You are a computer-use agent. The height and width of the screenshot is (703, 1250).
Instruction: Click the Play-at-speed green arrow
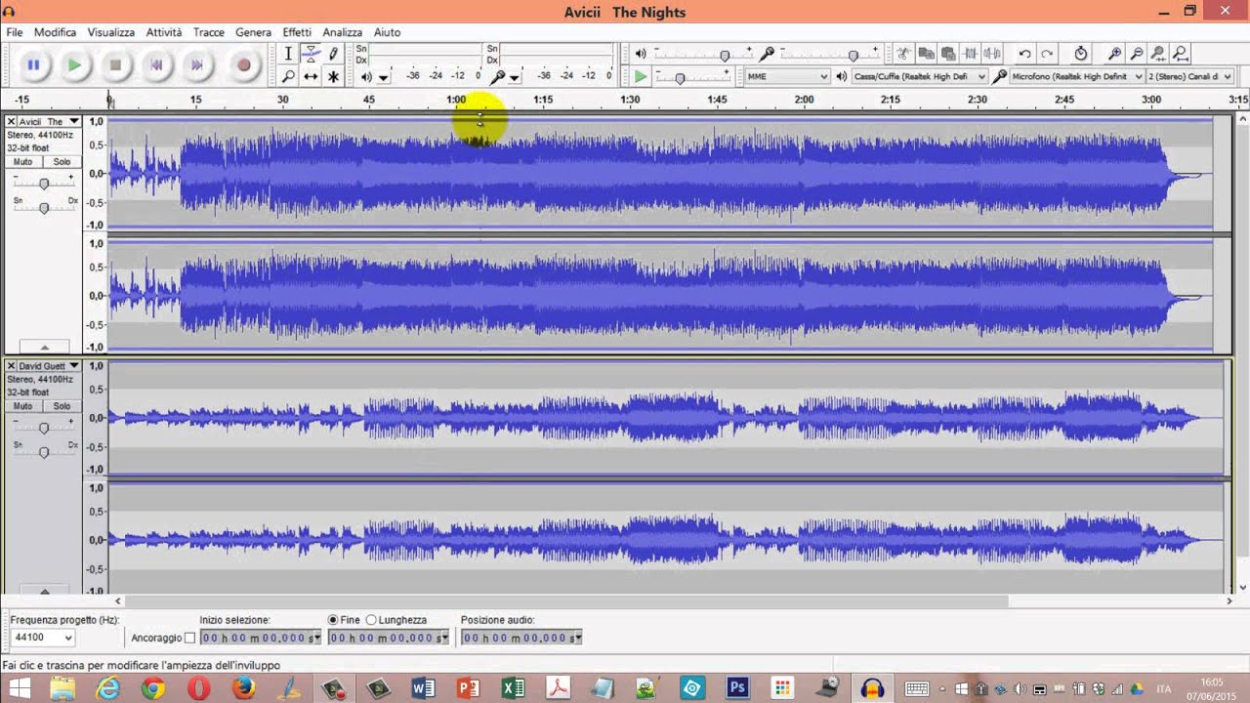point(640,76)
